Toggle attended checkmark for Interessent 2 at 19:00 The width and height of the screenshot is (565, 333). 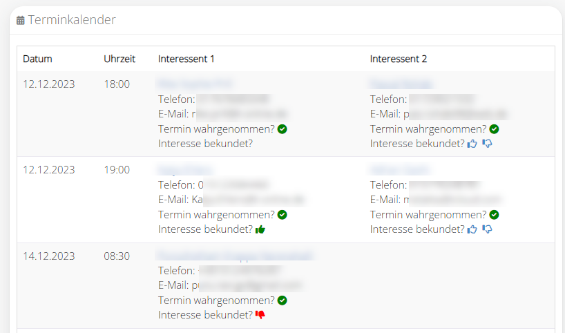494,215
